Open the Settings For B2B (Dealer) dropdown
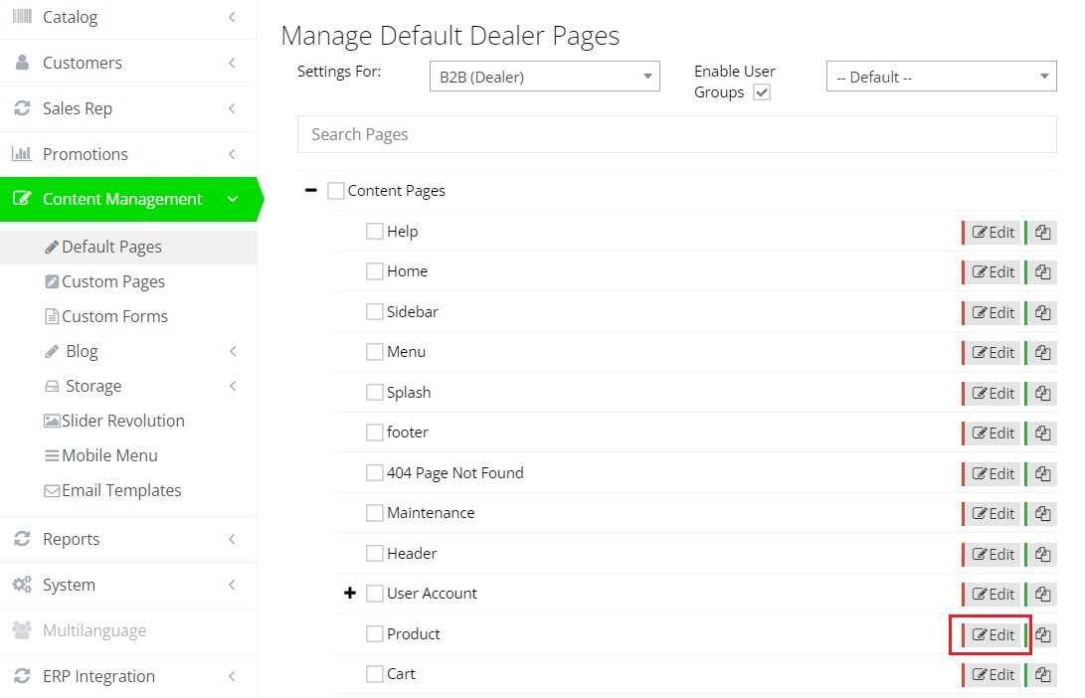Screen dimensions: 1085x698 coord(544,77)
